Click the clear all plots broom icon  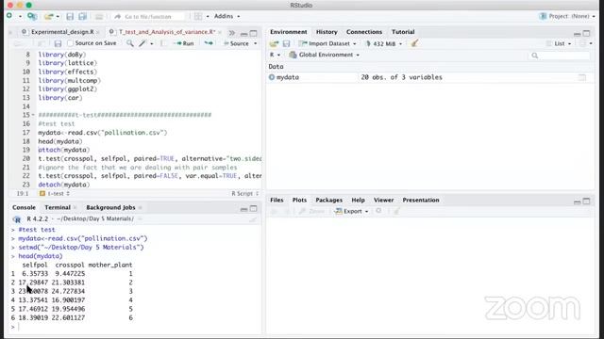pos(396,211)
